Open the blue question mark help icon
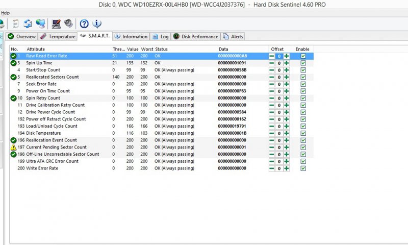Image resolution: width=408 pixels, height=245 pixels. tap(84, 23)
